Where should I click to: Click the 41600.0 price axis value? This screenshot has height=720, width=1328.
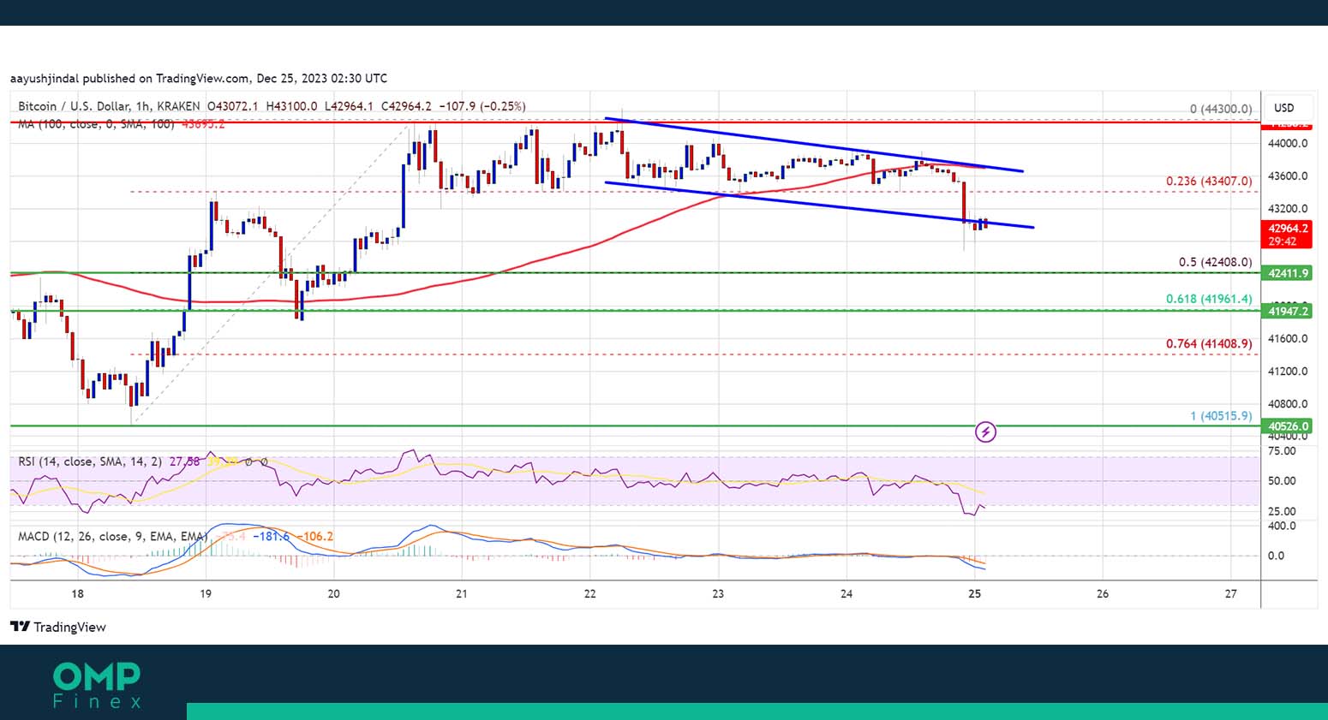pyautogui.click(x=1288, y=338)
